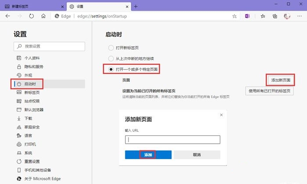307x184 pixels.
Task: Click the 设置为当前已打开的所有标签页 label
Action: pos(149,91)
